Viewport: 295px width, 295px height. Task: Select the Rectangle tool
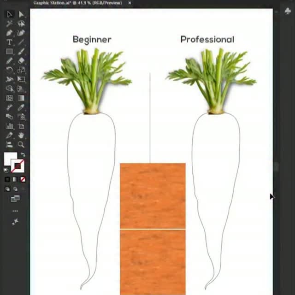pos(9,51)
